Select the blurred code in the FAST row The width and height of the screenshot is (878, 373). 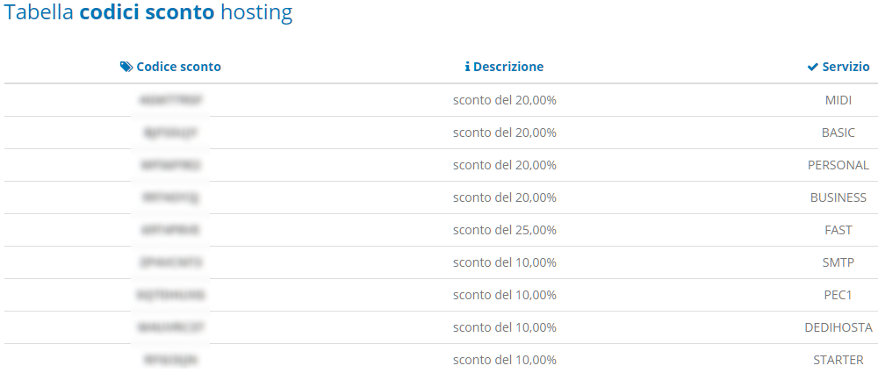[x=170, y=230]
